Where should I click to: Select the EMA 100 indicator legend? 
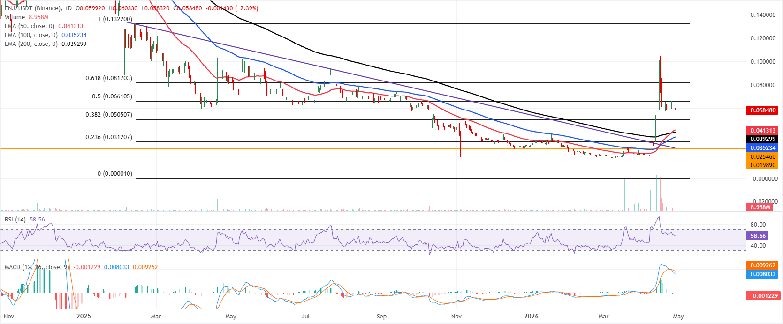pyautogui.click(x=31, y=35)
